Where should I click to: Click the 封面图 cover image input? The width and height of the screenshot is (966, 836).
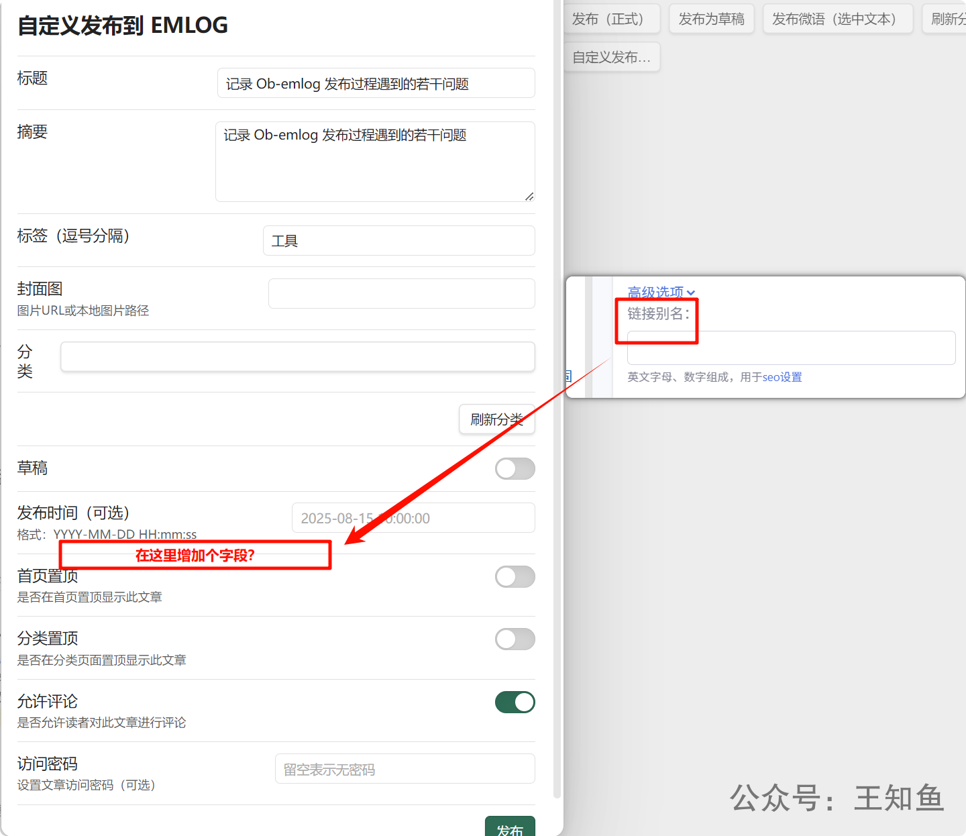click(x=401, y=294)
